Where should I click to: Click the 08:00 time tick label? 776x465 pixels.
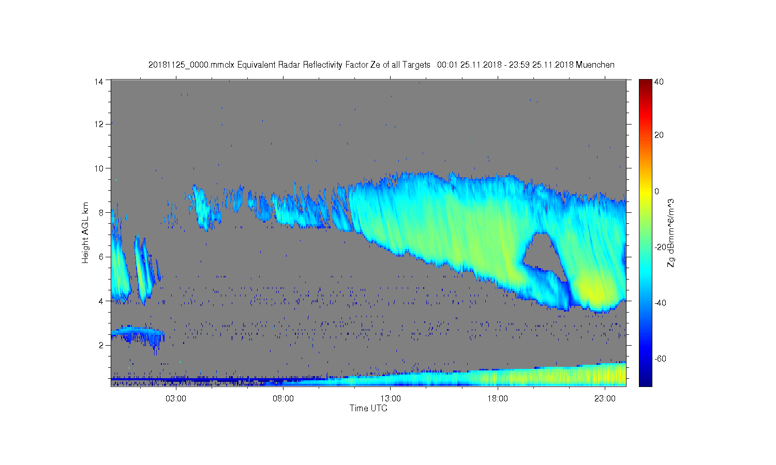[283, 399]
